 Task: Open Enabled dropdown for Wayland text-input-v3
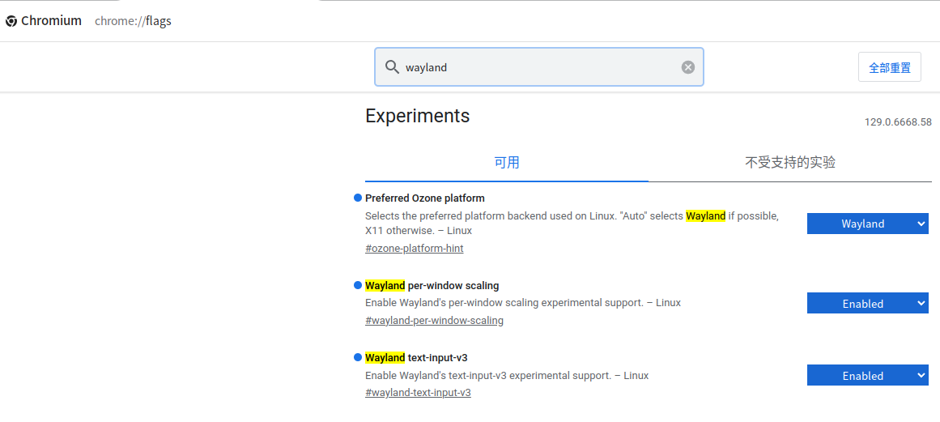pos(867,376)
